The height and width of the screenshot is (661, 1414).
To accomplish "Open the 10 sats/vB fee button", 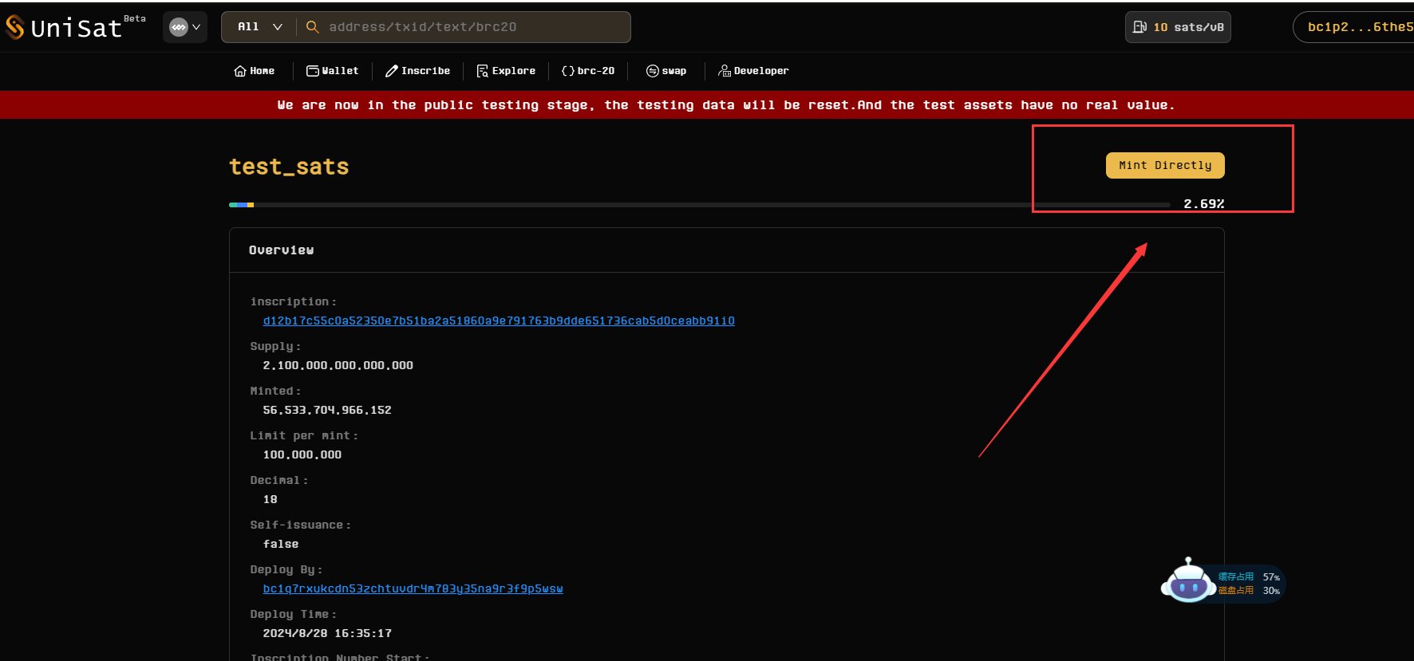I will pyautogui.click(x=1178, y=27).
